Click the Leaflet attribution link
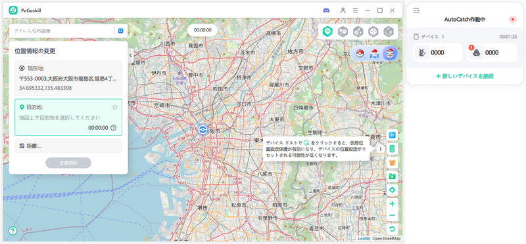The width and height of the screenshot is (526, 244). pos(364,239)
